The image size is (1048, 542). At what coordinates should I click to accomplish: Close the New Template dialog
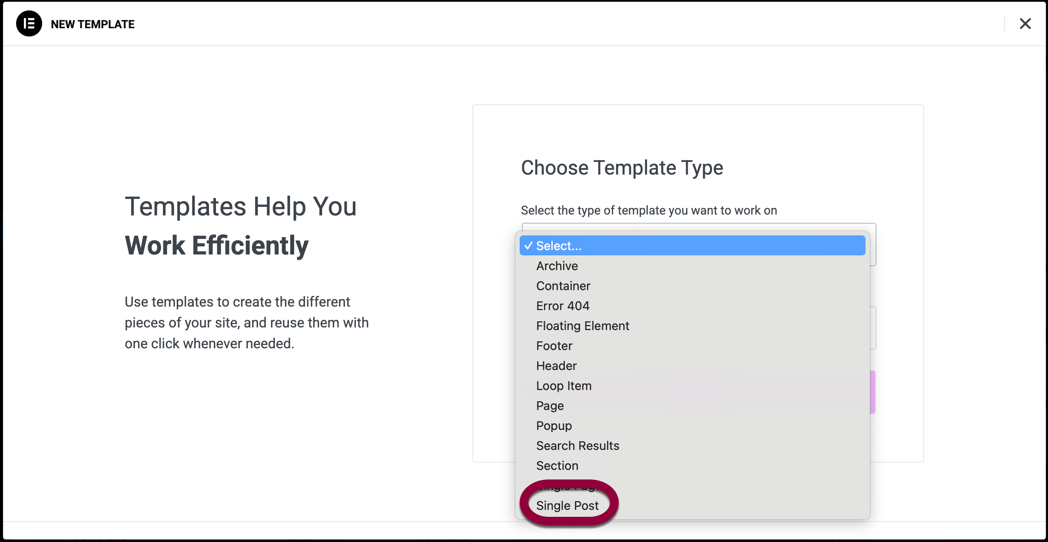(1025, 23)
